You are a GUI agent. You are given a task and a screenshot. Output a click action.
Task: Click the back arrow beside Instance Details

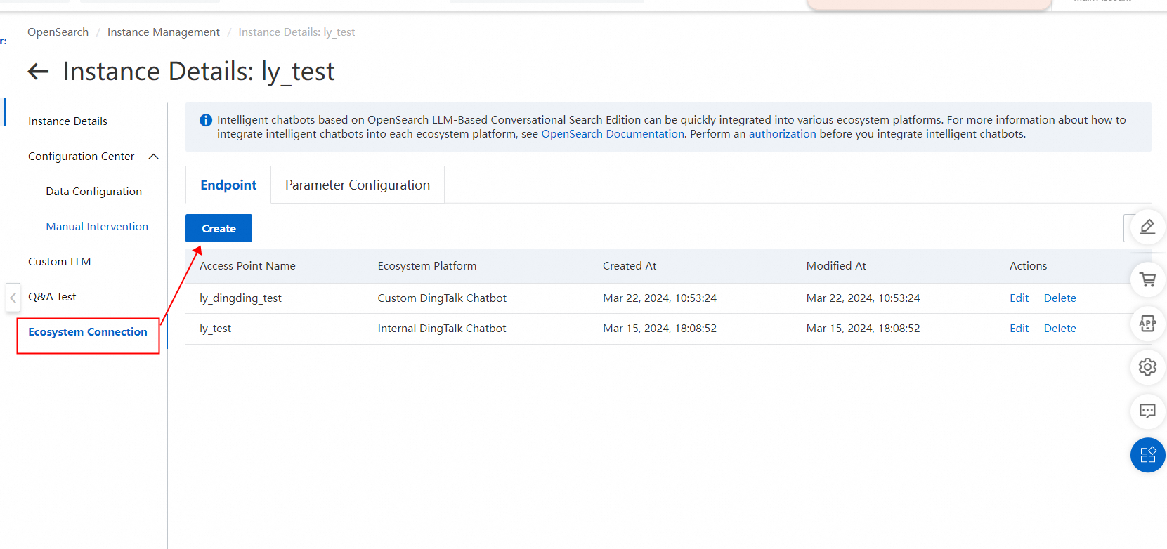click(38, 71)
